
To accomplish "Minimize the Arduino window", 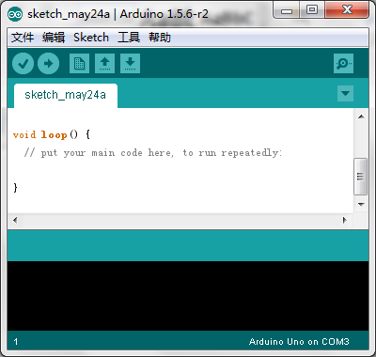I will 287,10.
